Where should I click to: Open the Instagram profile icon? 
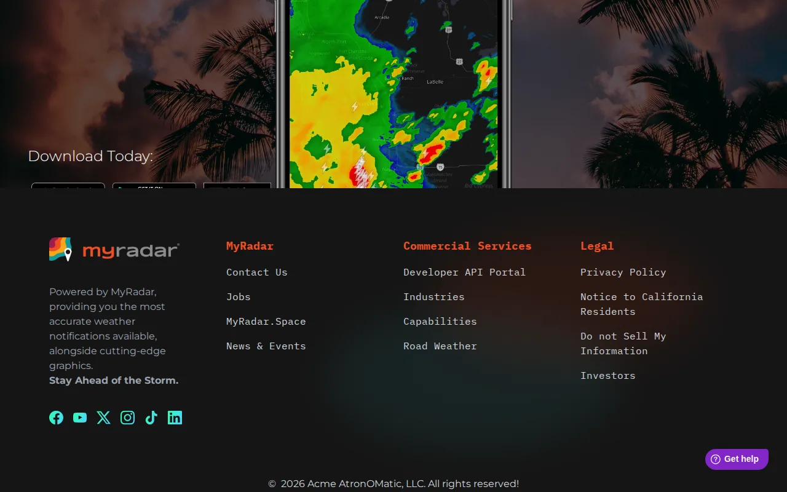[127, 418]
